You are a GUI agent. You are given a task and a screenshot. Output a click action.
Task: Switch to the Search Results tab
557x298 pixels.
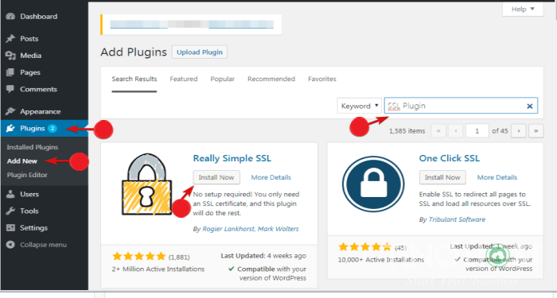134,79
